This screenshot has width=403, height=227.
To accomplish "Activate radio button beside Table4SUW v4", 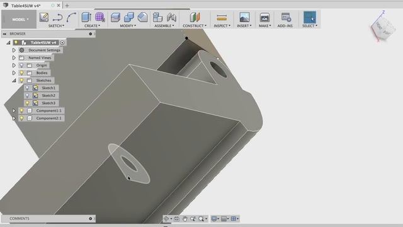I will click(x=62, y=43).
